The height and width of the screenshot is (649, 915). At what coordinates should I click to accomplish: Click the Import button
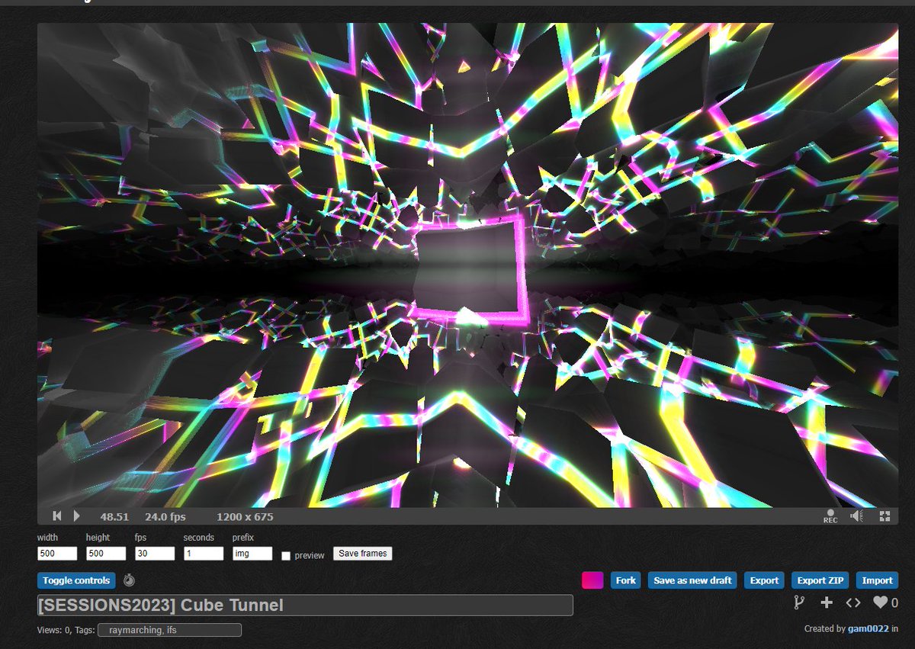(877, 580)
